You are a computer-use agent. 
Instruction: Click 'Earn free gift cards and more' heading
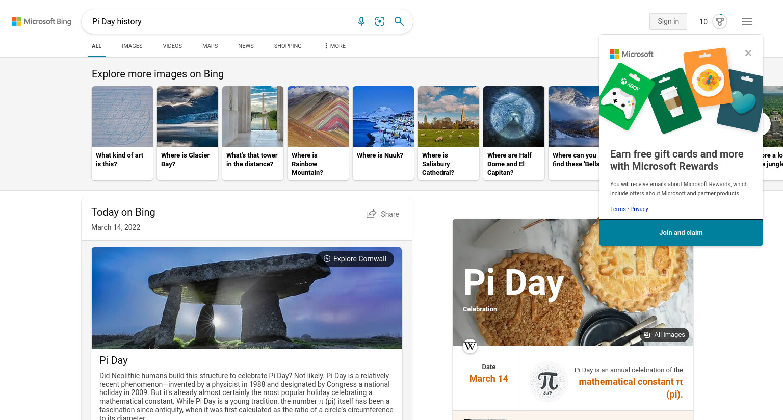click(677, 160)
